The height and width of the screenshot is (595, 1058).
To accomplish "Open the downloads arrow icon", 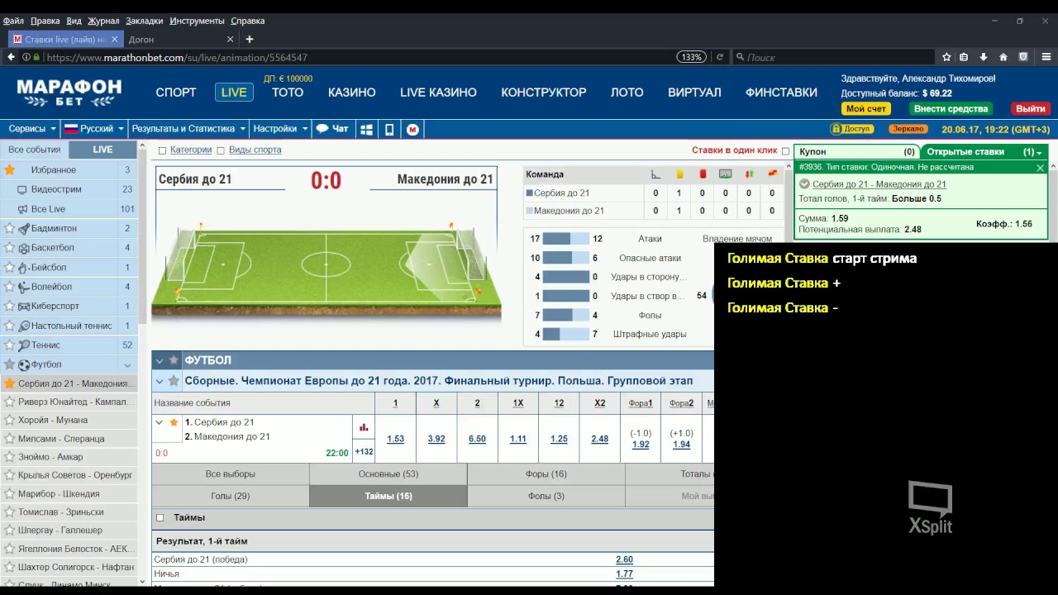I will (x=984, y=57).
